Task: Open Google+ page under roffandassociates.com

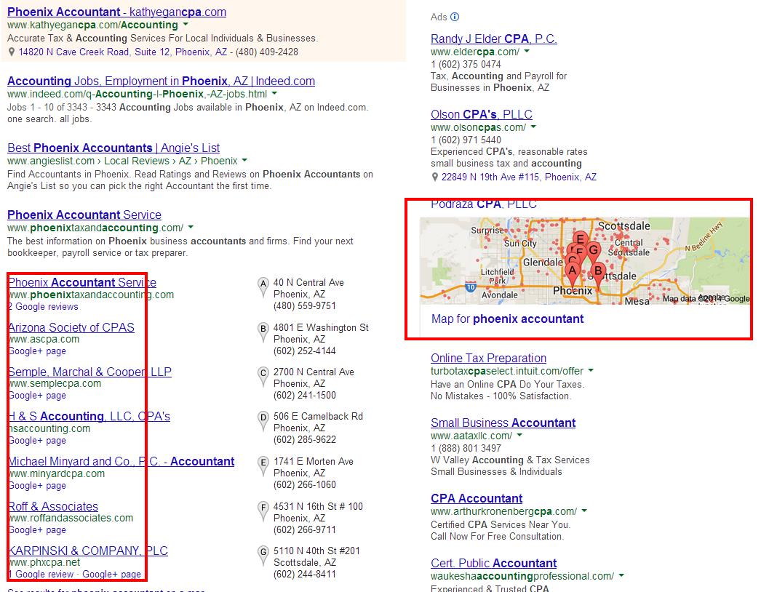Action: (x=37, y=530)
